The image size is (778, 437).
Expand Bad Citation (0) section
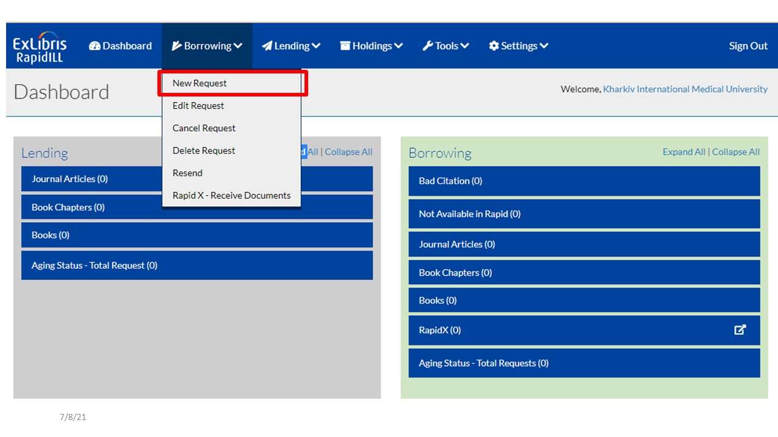click(x=584, y=181)
